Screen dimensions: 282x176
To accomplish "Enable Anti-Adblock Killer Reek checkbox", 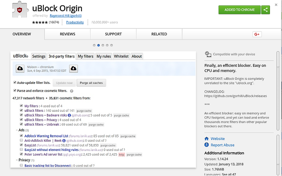I will (x=21, y=140).
